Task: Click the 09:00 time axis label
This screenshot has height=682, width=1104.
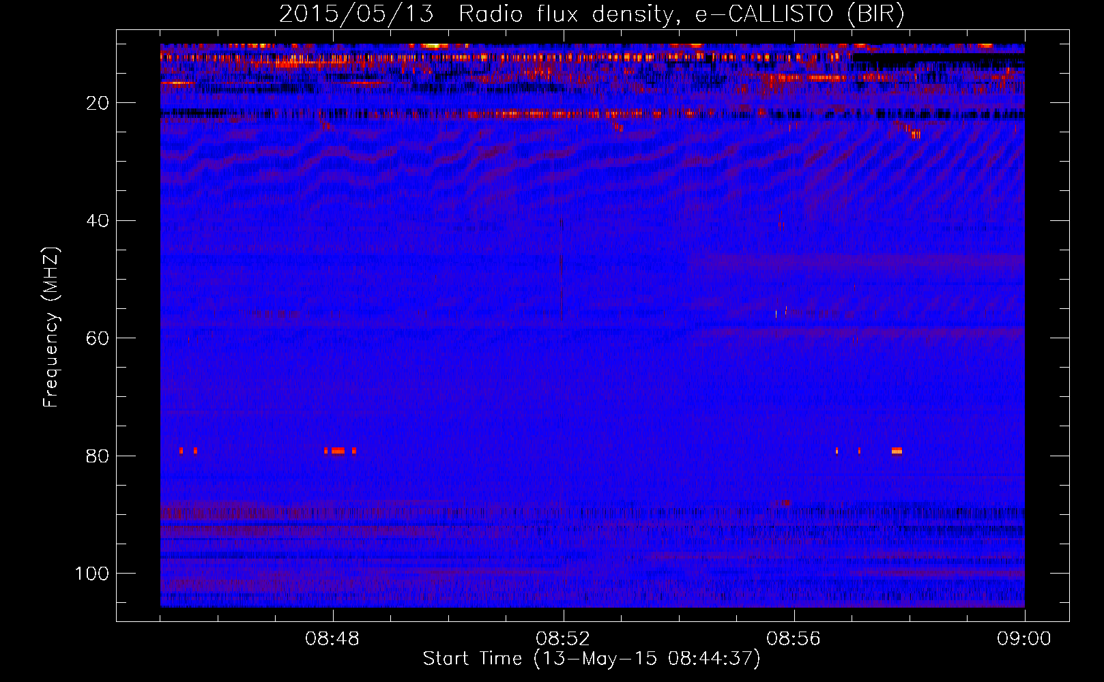Action: (1024, 639)
